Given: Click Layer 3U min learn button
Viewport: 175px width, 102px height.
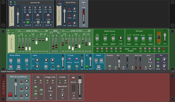Looking at the screenshot, I should point(25,8).
